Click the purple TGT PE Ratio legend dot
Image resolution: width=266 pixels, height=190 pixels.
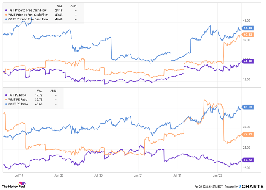pyautogui.click(x=5, y=95)
